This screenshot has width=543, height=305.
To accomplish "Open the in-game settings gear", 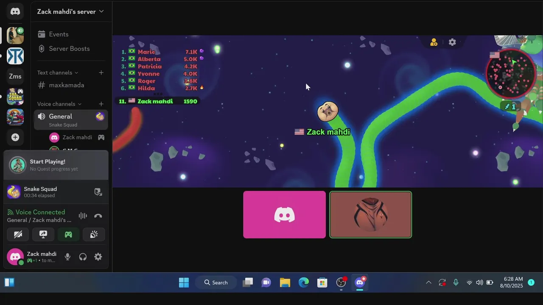I will click(452, 42).
